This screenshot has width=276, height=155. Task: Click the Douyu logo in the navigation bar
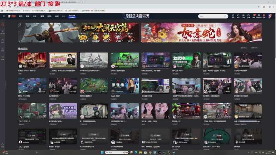click(x=12, y=16)
